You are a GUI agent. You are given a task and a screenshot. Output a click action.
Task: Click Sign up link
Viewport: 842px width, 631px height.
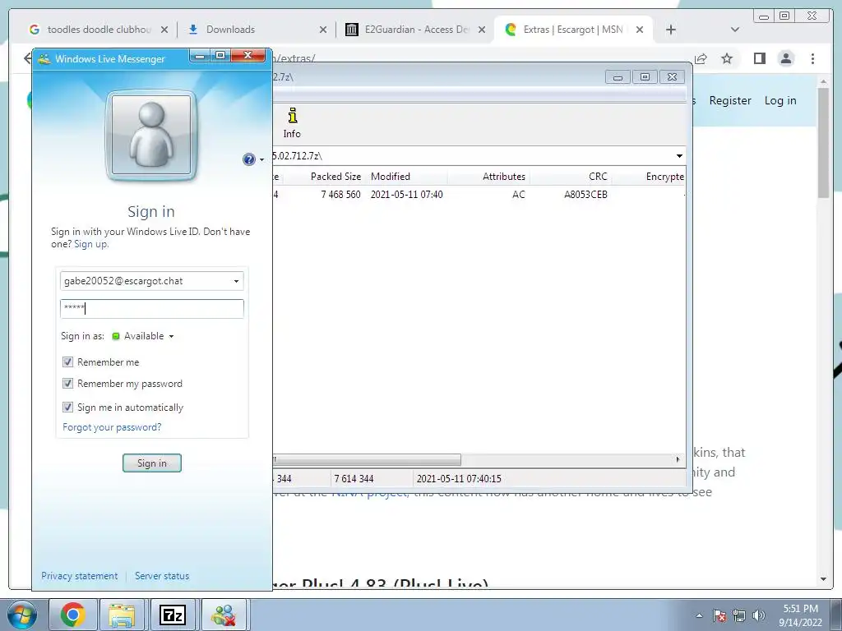tap(90, 244)
